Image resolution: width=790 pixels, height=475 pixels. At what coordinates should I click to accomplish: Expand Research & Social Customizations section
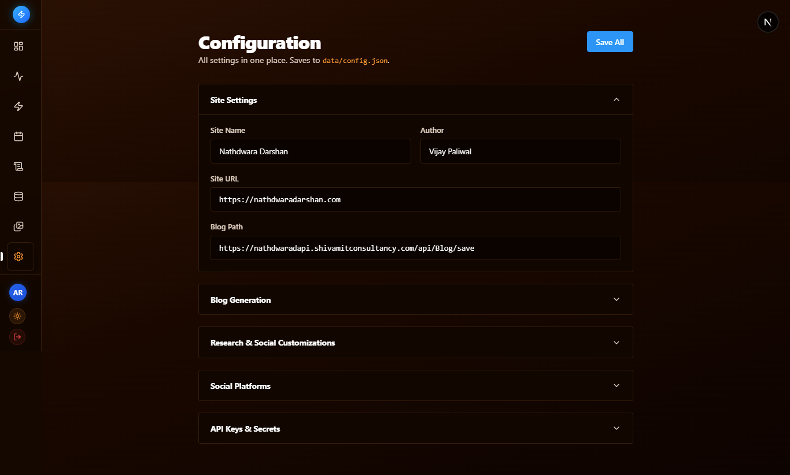pos(416,343)
